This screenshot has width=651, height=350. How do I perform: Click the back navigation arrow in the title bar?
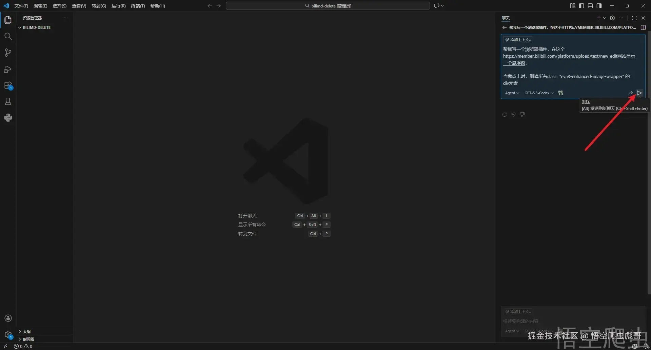point(210,6)
